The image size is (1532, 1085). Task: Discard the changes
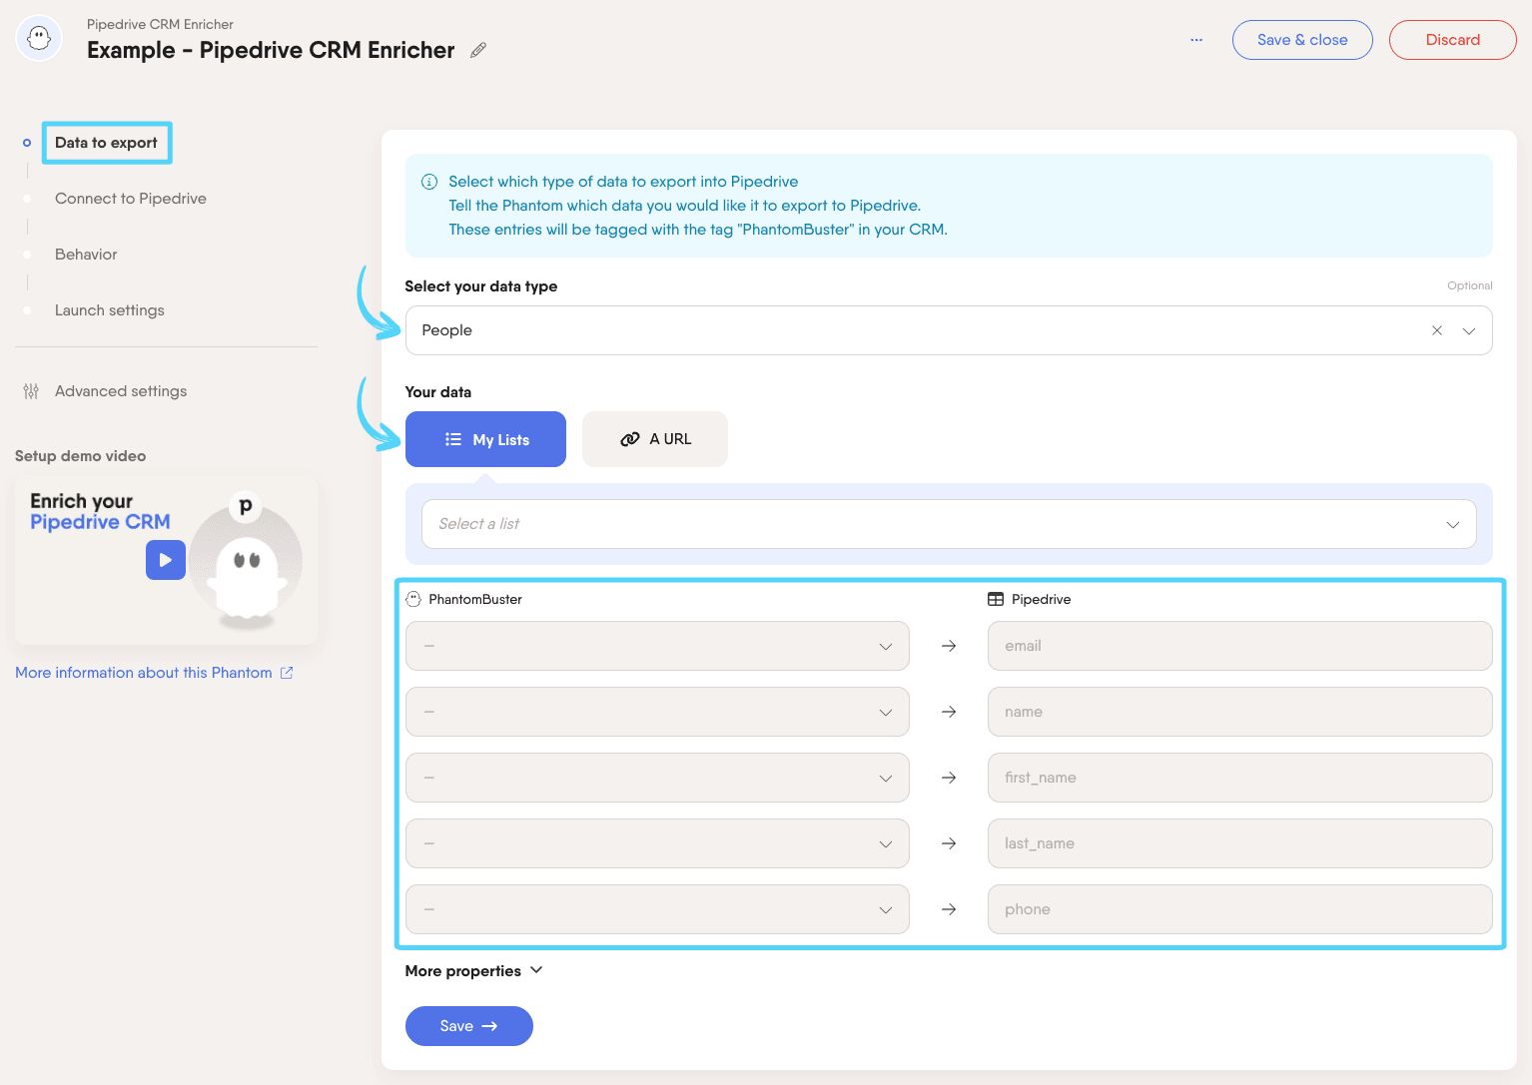(1452, 40)
